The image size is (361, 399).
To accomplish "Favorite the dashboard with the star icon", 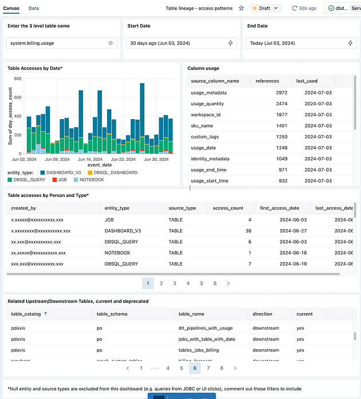I will [241, 8].
